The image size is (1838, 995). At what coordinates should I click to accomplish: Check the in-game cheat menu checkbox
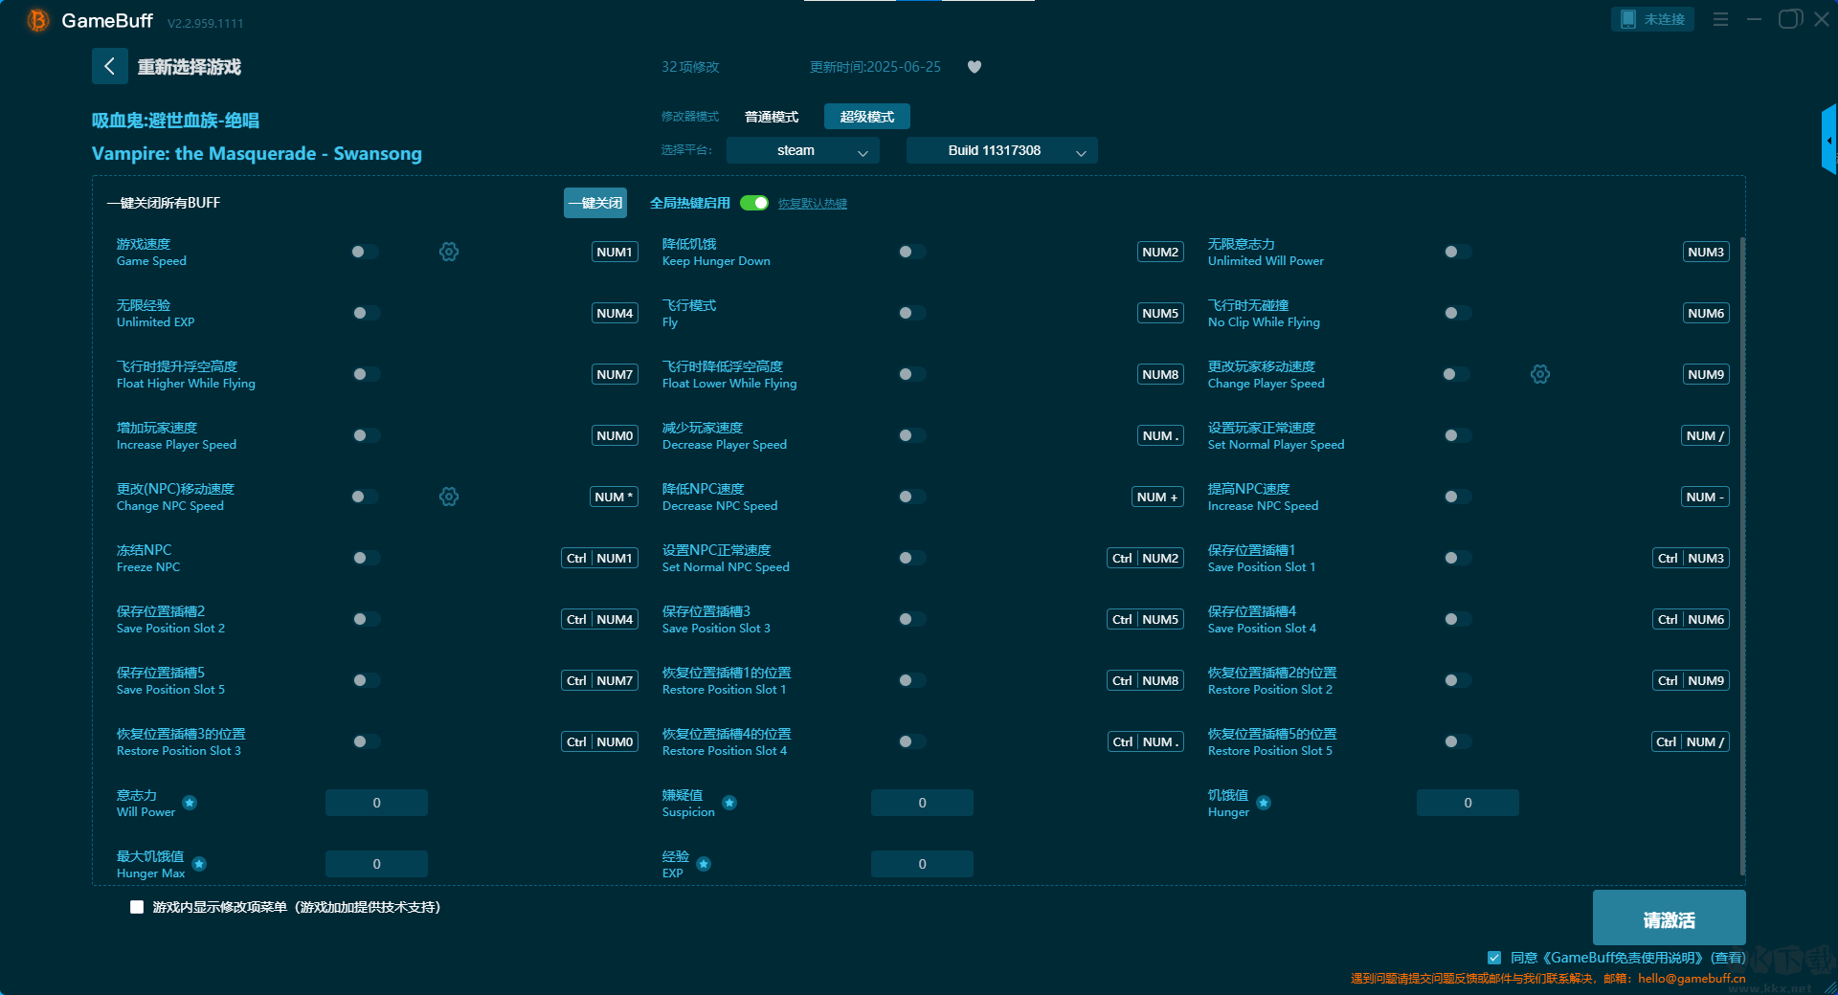[x=137, y=907]
